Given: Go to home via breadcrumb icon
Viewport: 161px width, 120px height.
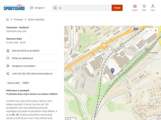Looking at the screenshot, I should tap(8, 19).
